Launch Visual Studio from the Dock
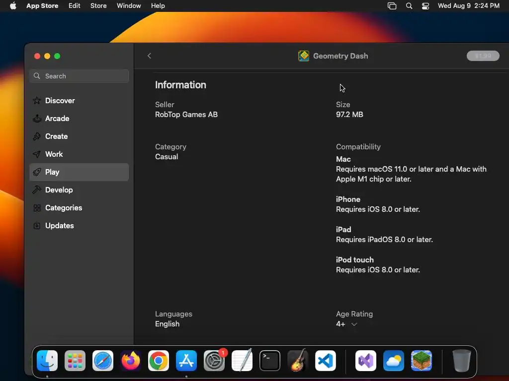The width and height of the screenshot is (509, 381). [x=366, y=361]
